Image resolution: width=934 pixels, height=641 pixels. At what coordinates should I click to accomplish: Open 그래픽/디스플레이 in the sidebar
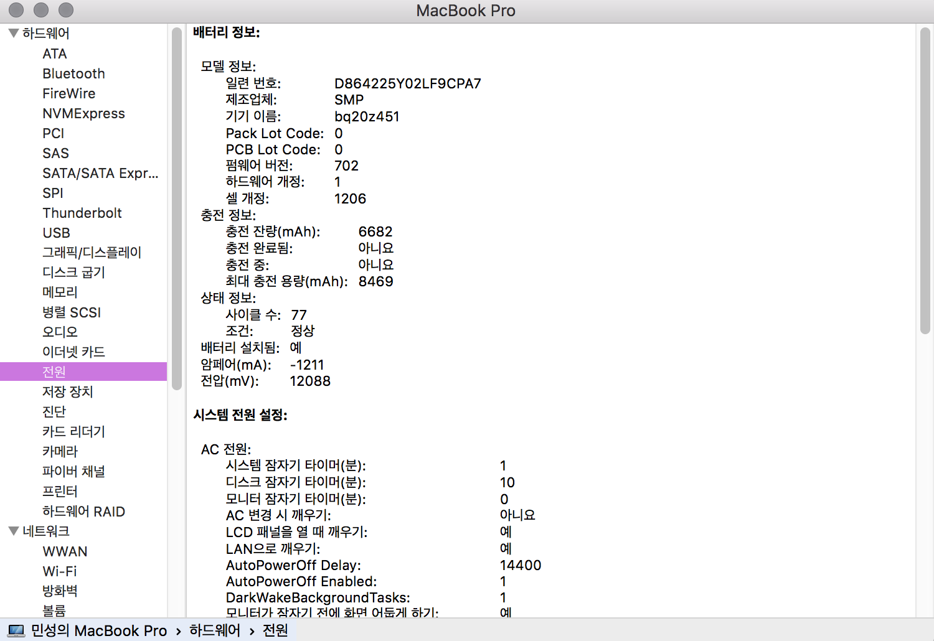pyautogui.click(x=92, y=253)
